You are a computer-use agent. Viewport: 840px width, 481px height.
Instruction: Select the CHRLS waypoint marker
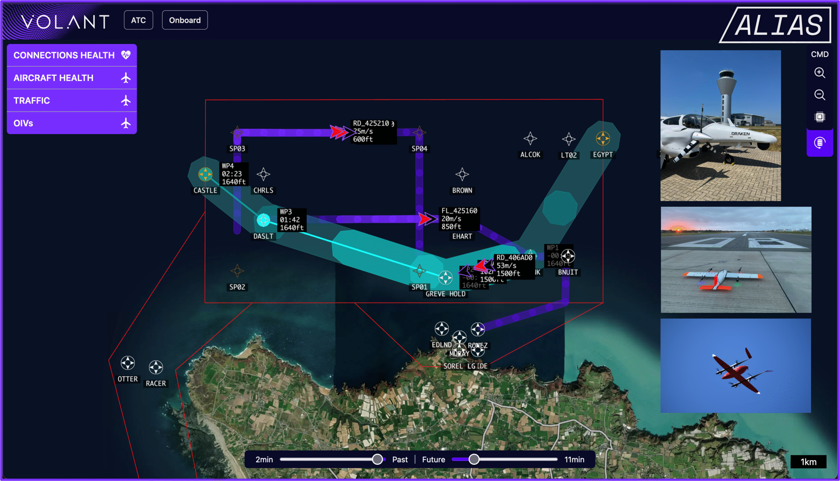[263, 174]
